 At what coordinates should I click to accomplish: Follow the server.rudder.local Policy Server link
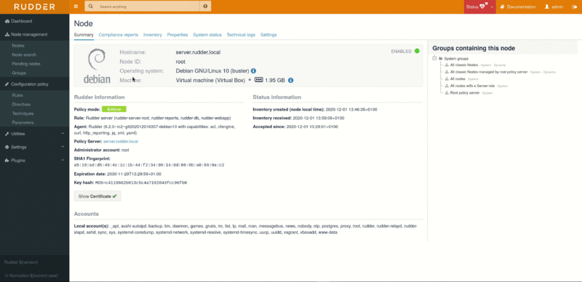pyautogui.click(x=121, y=142)
